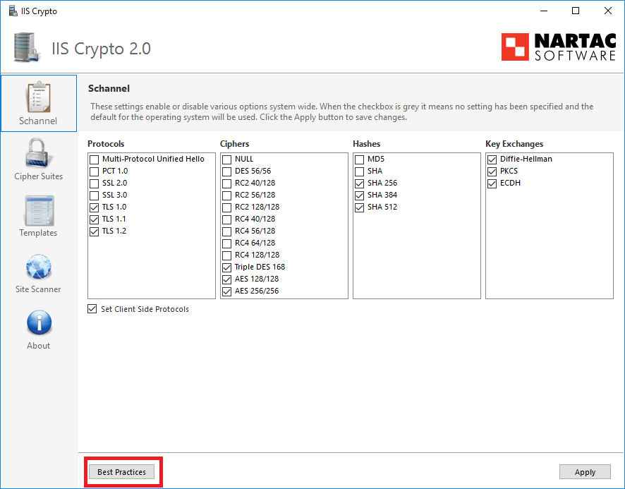The image size is (625, 489).
Task: Apply the Best Practices settings
Action: pos(121,472)
